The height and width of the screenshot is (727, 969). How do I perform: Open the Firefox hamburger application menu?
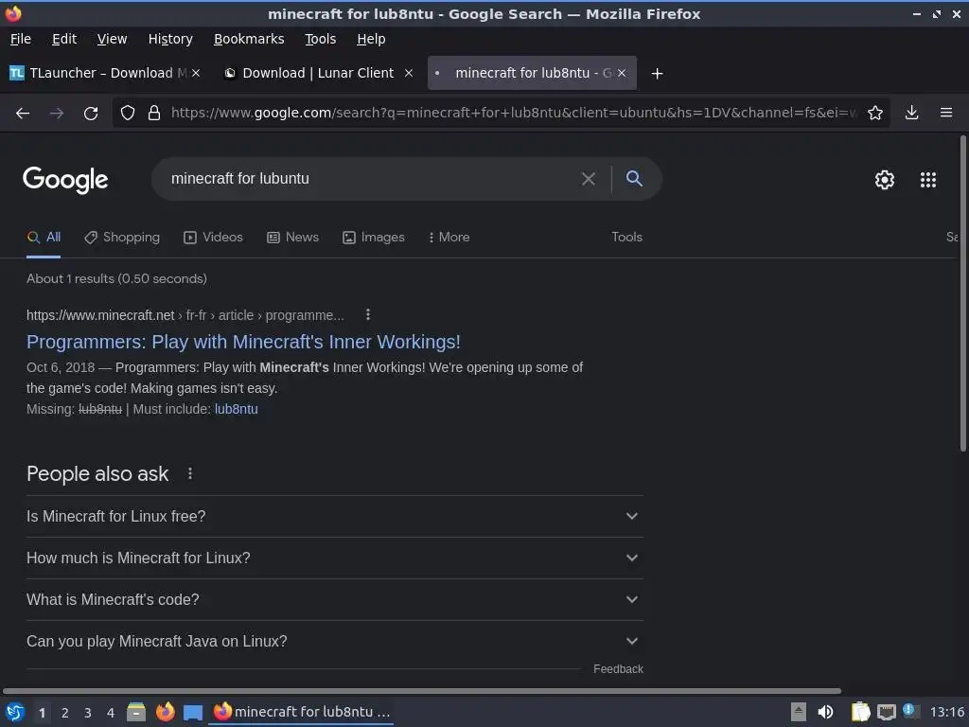[946, 113]
